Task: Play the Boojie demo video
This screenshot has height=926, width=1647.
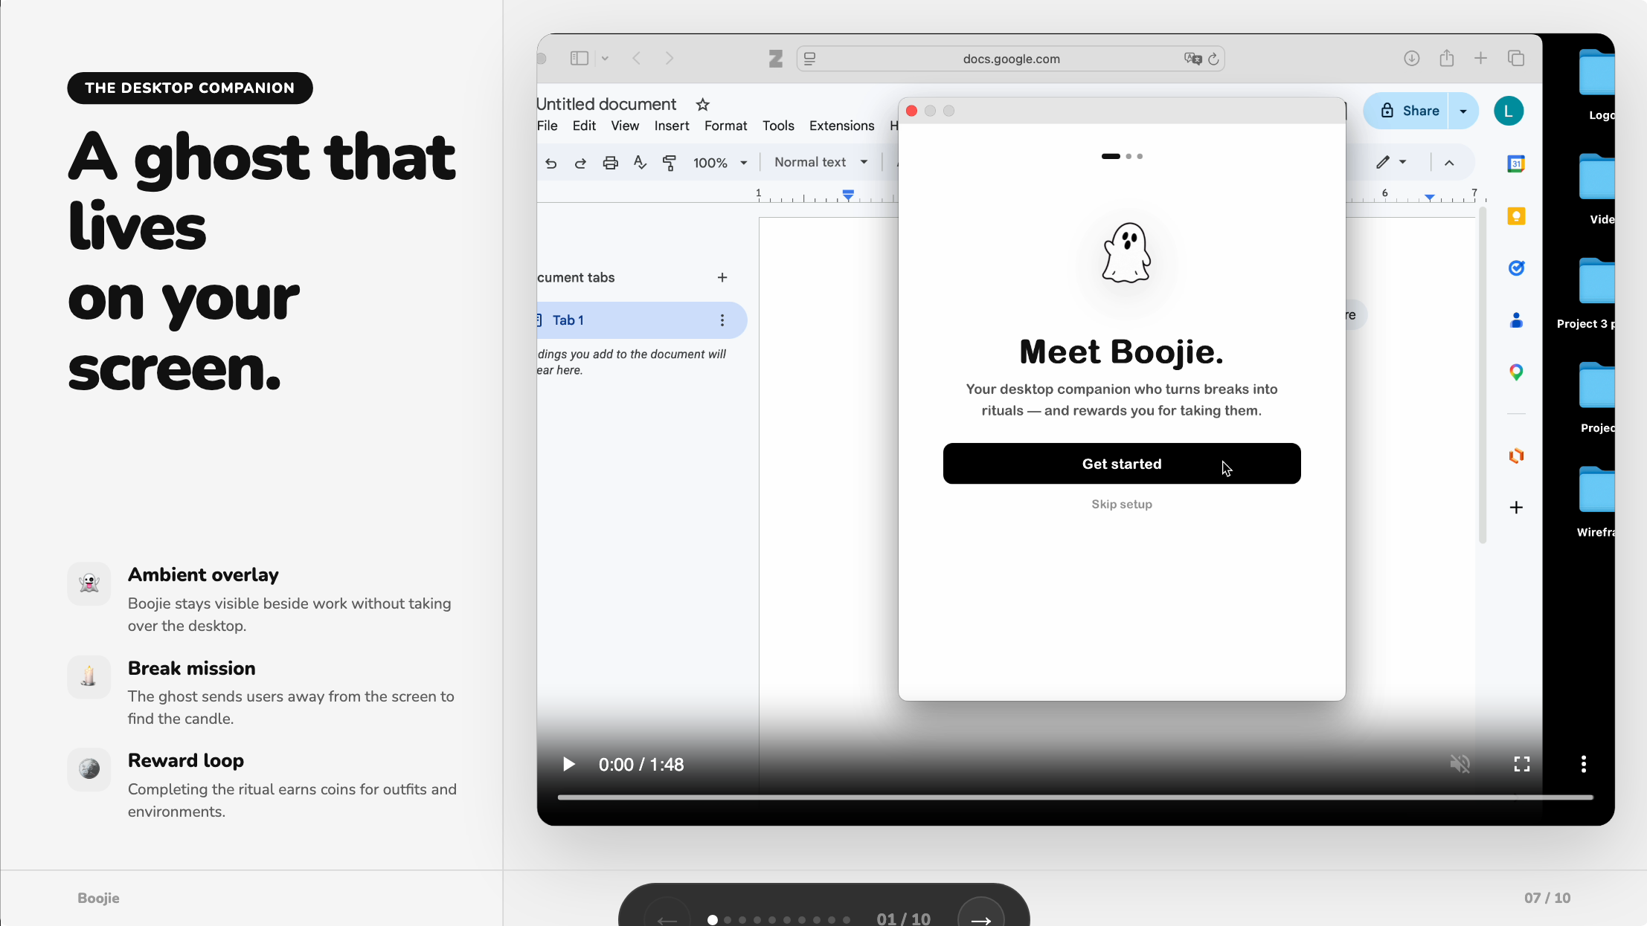Action: click(568, 764)
